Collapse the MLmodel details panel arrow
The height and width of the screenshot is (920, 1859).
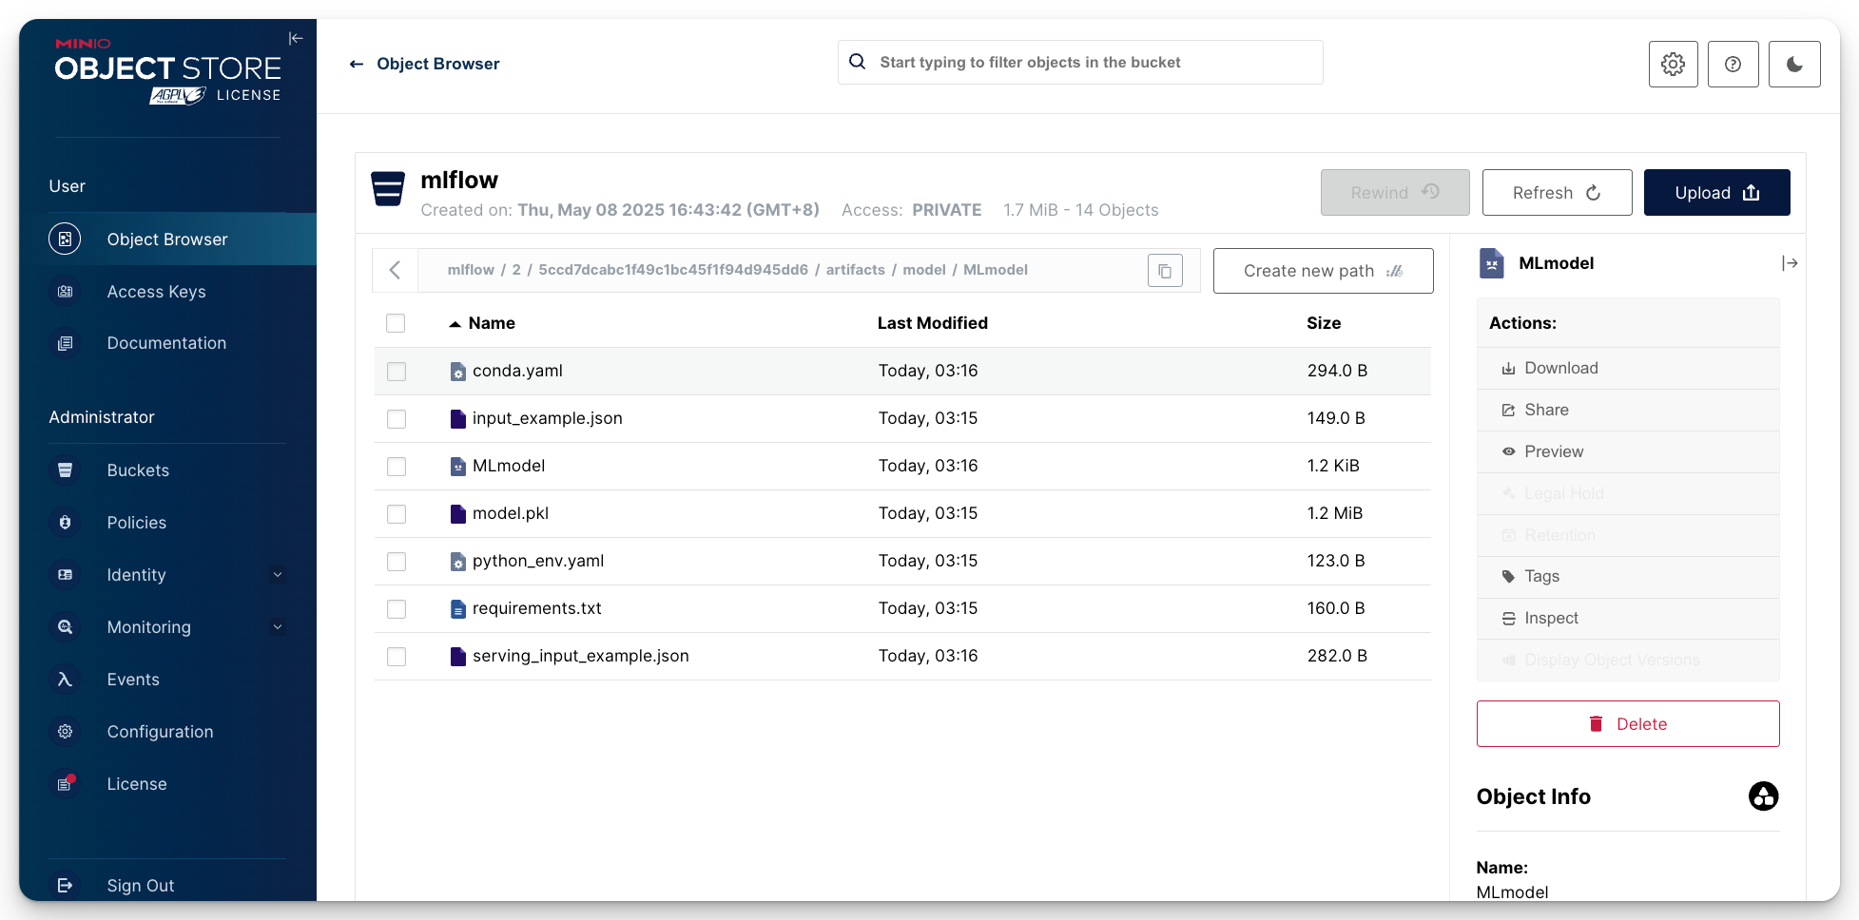coord(1790,263)
